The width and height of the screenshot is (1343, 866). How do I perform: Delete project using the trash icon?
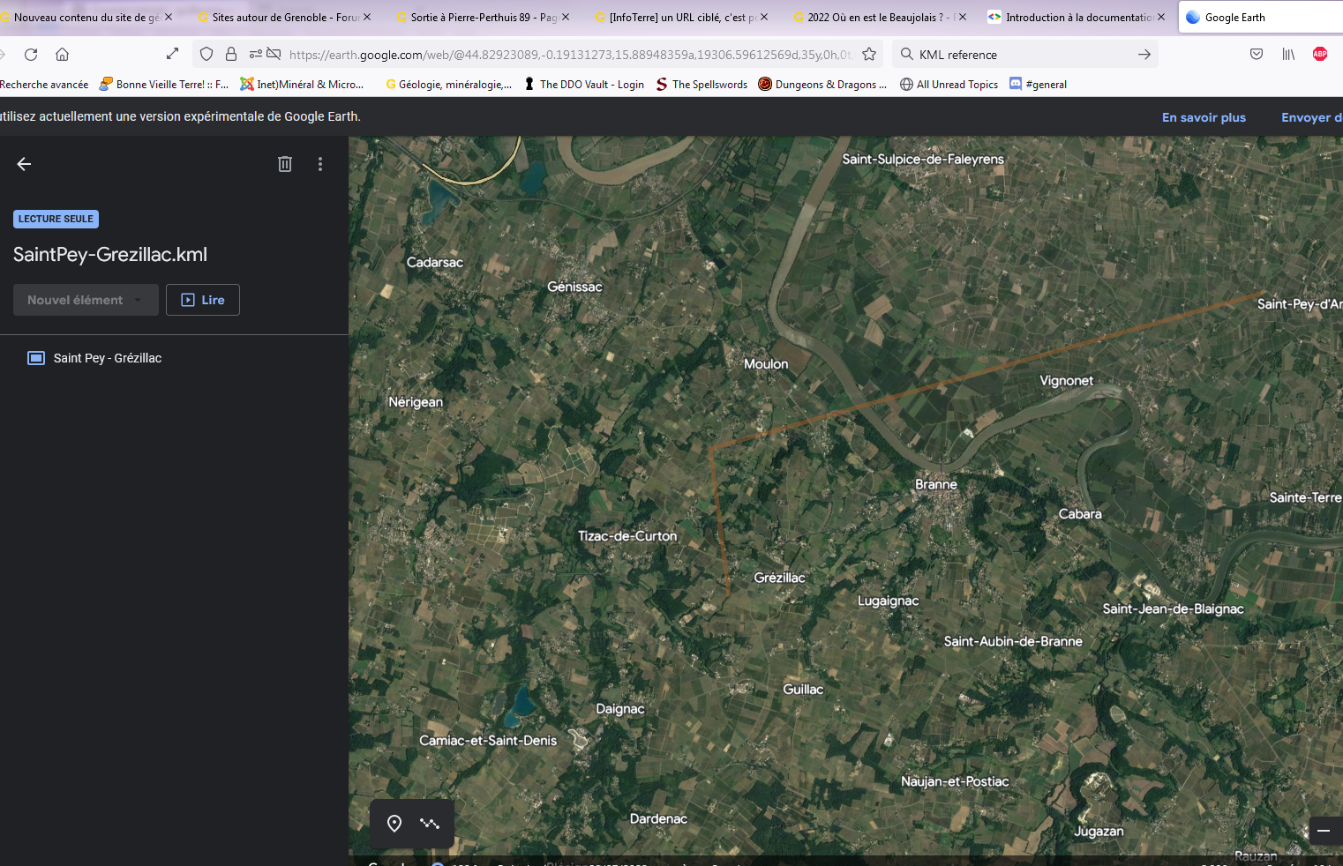coord(284,164)
